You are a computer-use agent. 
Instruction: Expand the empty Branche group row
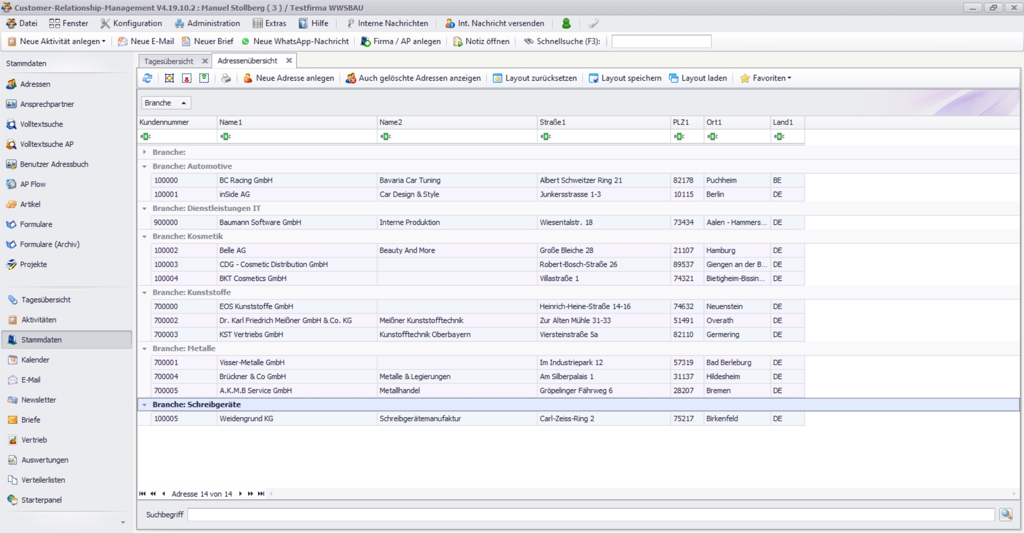coord(145,152)
